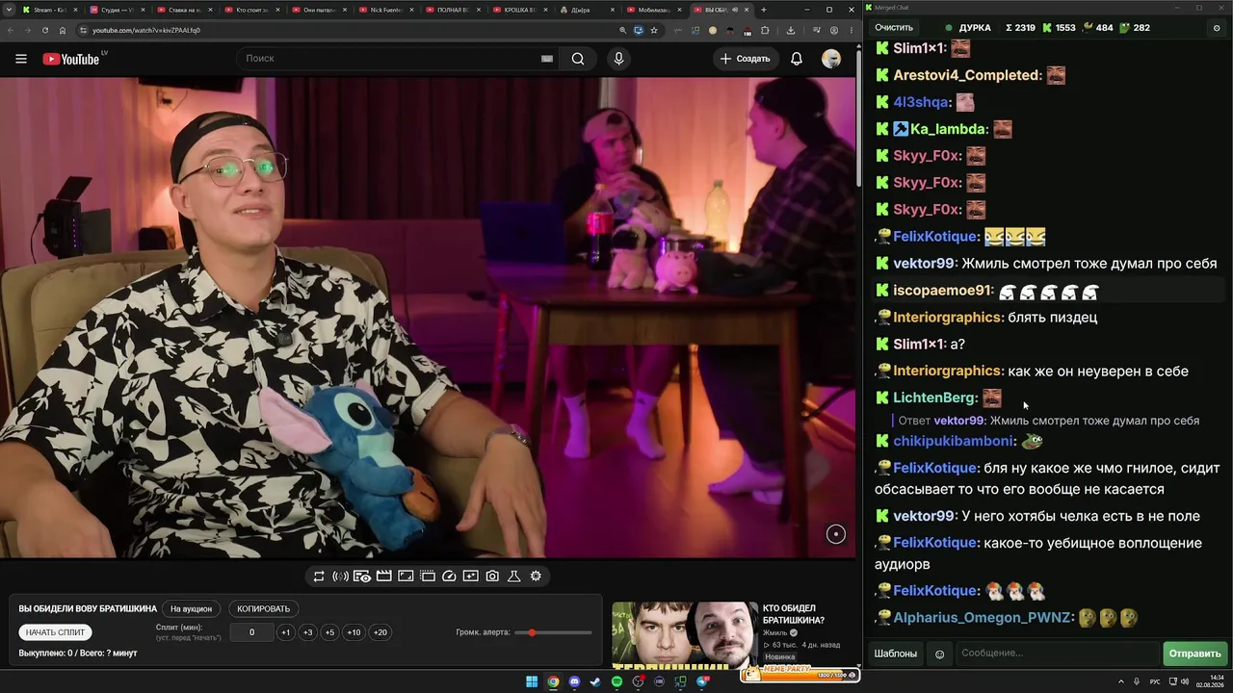1233x693 pixels.
Task: Open the browser downloads icon
Action: [x=791, y=30]
